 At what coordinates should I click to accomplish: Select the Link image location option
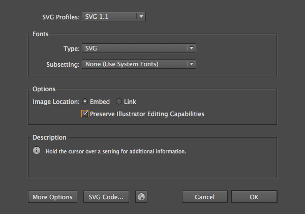(119, 102)
